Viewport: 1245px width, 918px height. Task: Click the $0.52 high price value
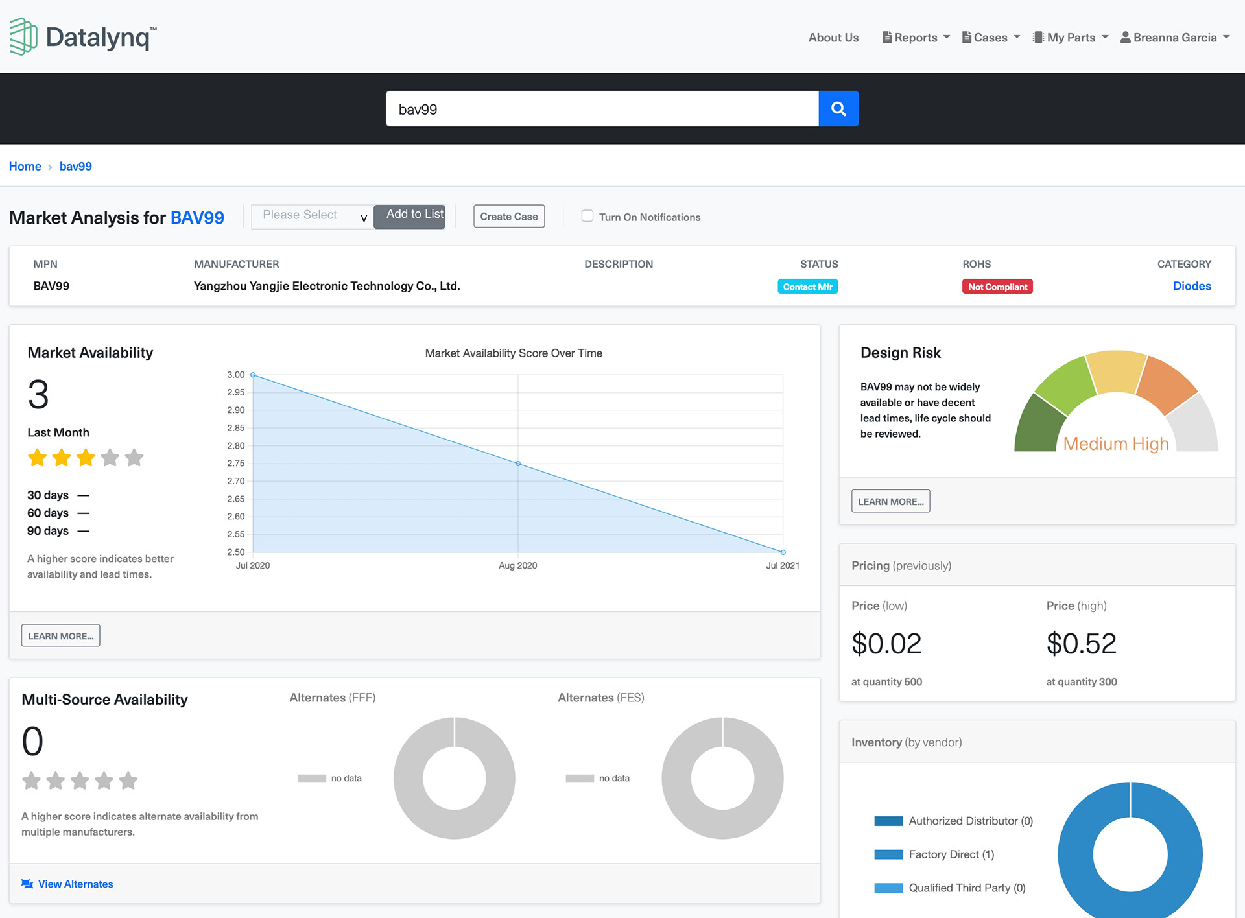click(1082, 643)
